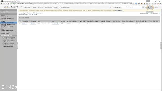Go back with the browser back arrow

[2, 4]
